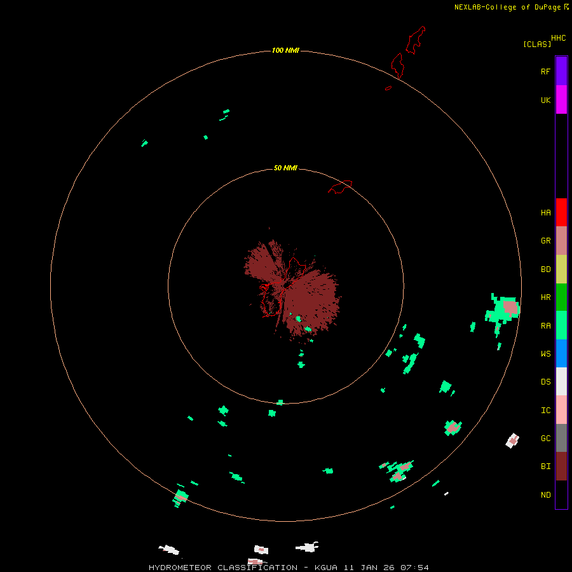Image resolution: width=572 pixels, height=572 pixels.
Task: Click the DS legend label
Action: point(545,382)
